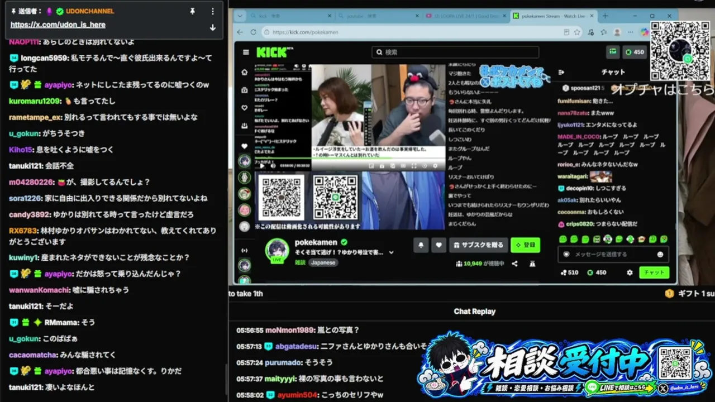Viewport: 715px width, 402px height.
Task: Go to Home in the Kick sidebar
Action: (x=244, y=73)
